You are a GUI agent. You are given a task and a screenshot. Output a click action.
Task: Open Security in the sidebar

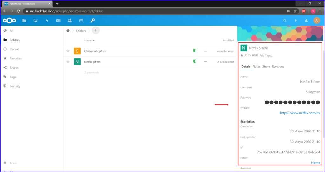pyautogui.click(x=15, y=86)
